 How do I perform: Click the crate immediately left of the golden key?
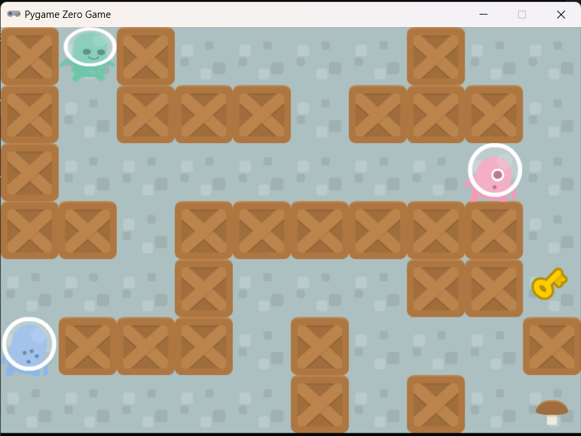tap(494, 288)
